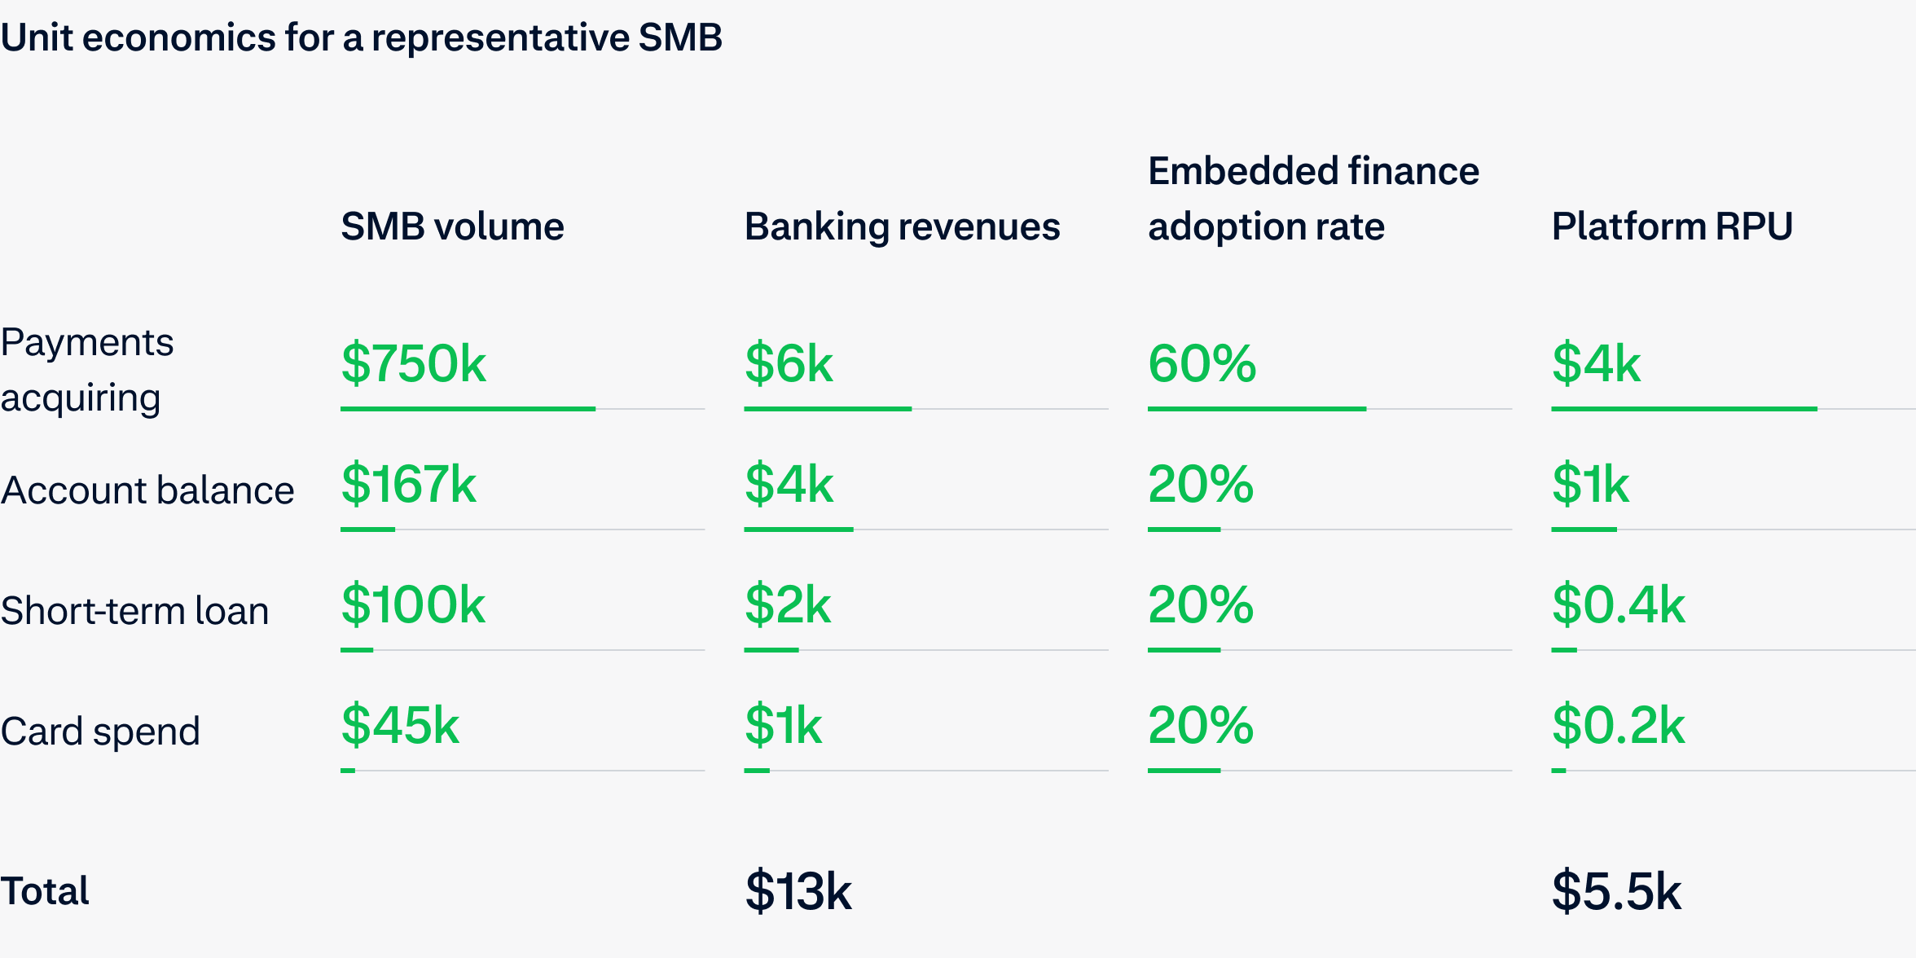Select the $5.5k total Platform RPU

point(1616,891)
